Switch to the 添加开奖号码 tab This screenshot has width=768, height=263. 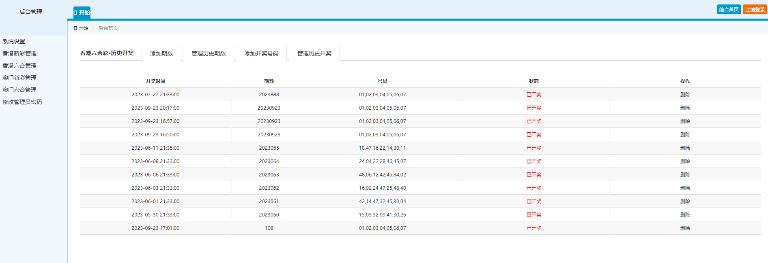[x=261, y=53]
